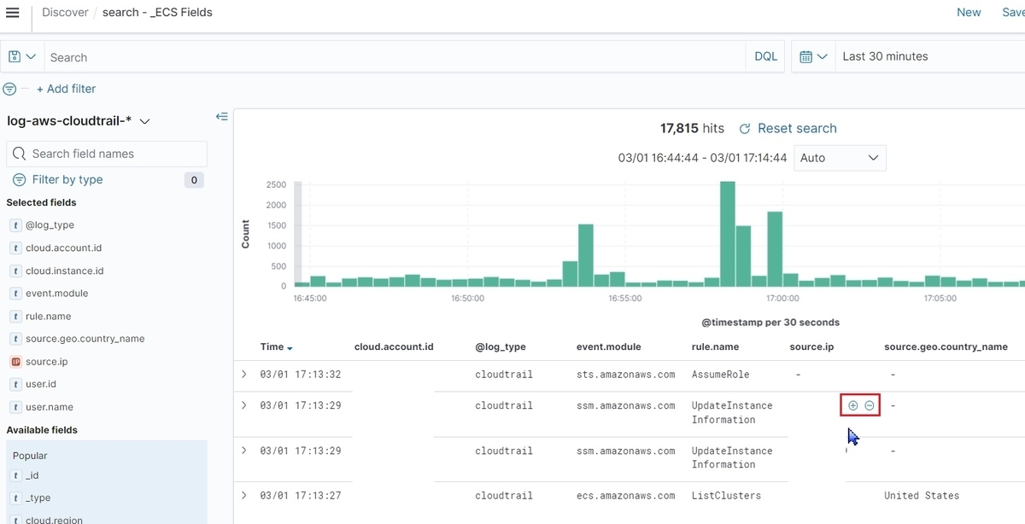This screenshot has width=1025, height=524.
Task: Click + Add filter
Action: click(x=66, y=89)
